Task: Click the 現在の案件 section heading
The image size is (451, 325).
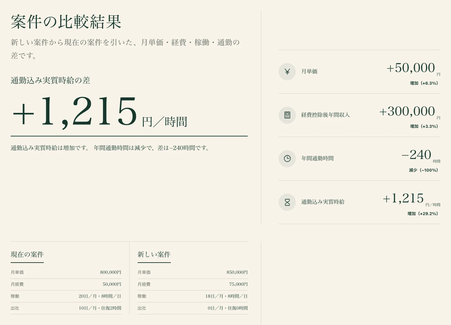Action: click(x=27, y=255)
